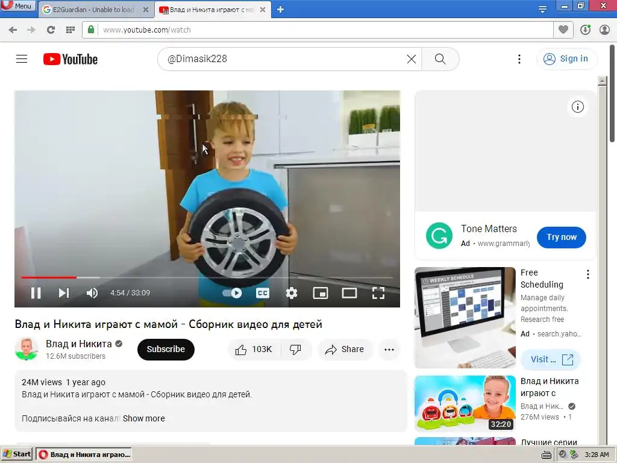
Task: Click the green padlock security badge
Action: pos(91,30)
